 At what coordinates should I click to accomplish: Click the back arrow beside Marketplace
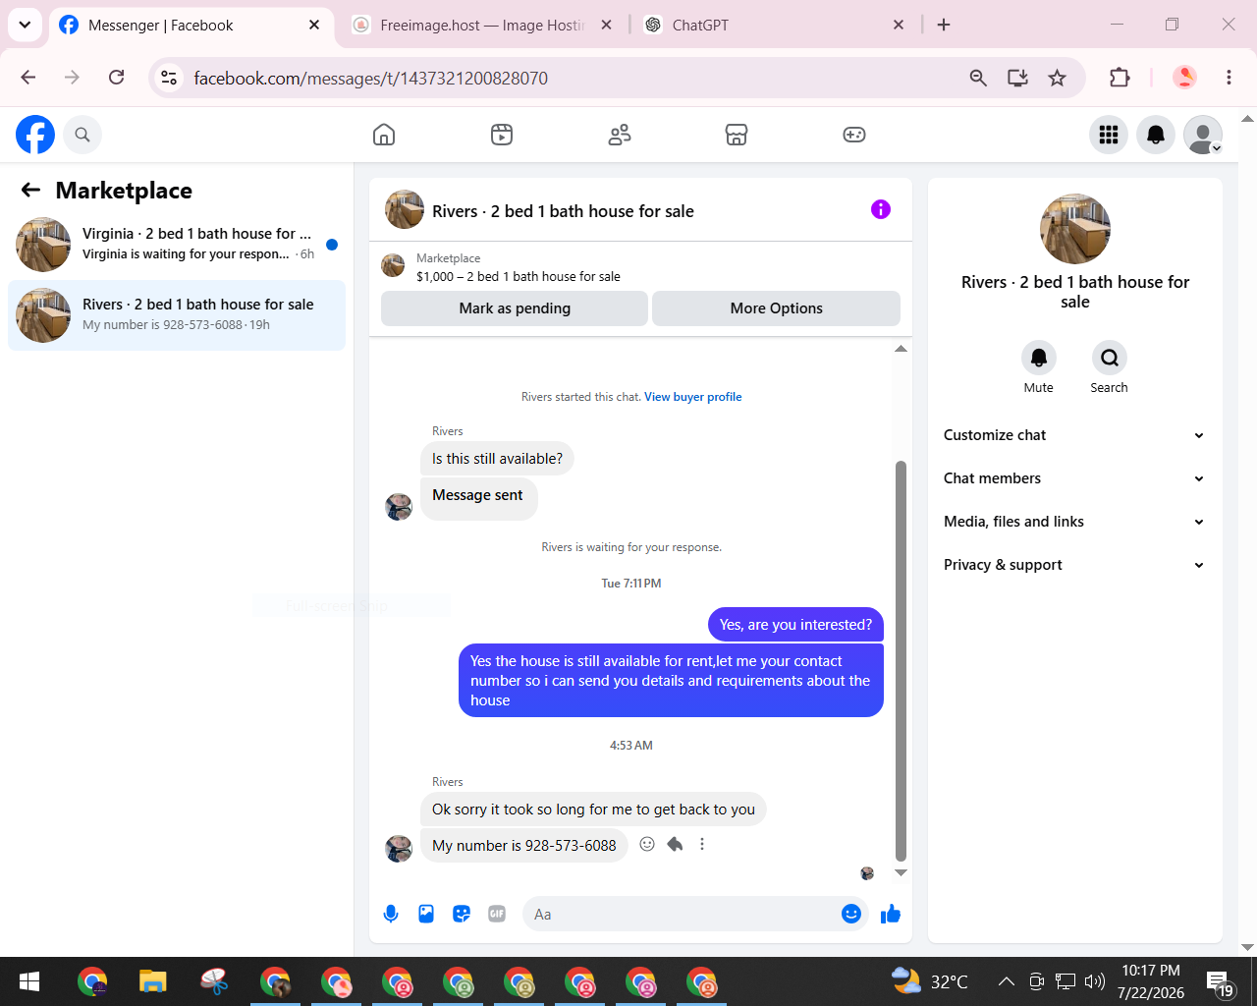pos(30,190)
